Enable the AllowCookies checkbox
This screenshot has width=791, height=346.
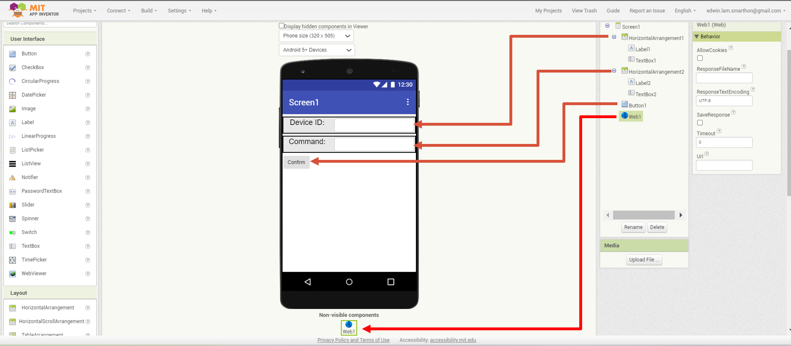click(x=700, y=58)
